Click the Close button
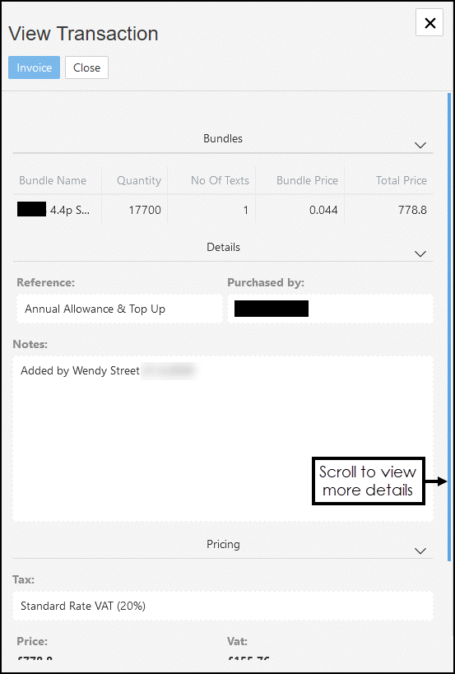The image size is (455, 674). [86, 67]
